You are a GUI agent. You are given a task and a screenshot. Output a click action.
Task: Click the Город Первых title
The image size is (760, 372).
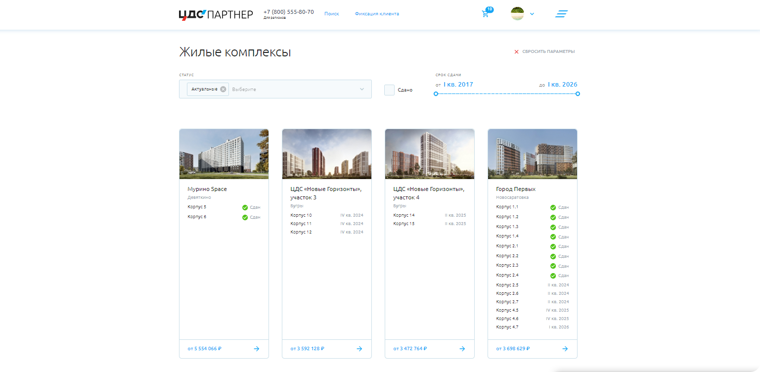(516, 189)
